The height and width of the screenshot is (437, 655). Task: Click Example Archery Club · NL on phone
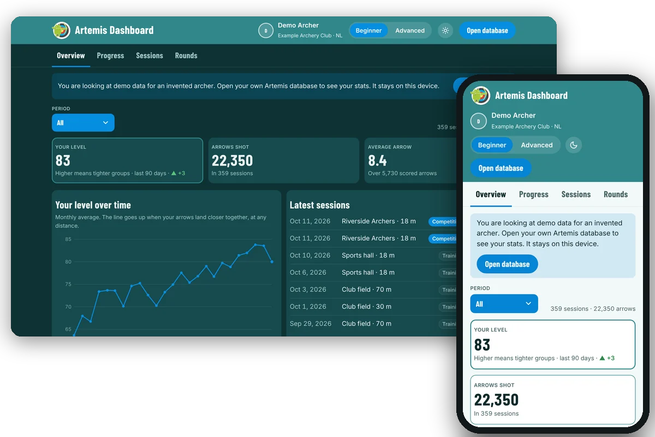pos(526,126)
